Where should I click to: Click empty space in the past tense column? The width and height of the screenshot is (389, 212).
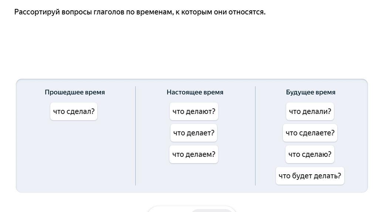click(x=74, y=155)
